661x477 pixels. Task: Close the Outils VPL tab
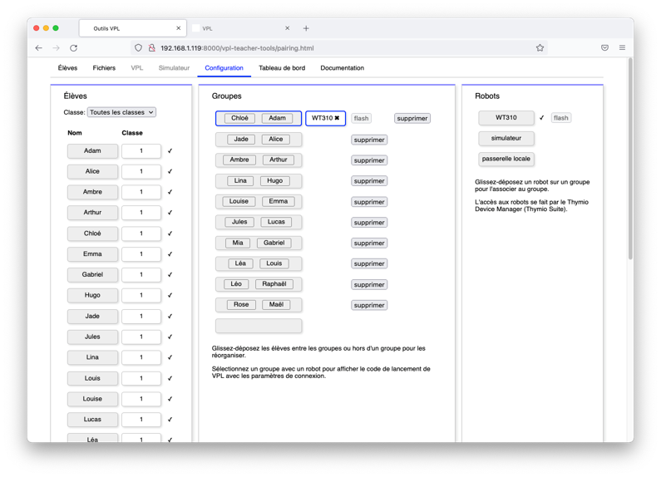pos(178,28)
